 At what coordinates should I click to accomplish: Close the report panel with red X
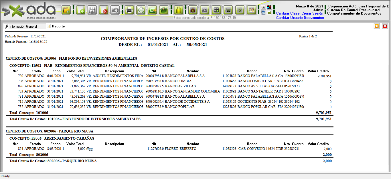pyautogui.click(x=385, y=26)
